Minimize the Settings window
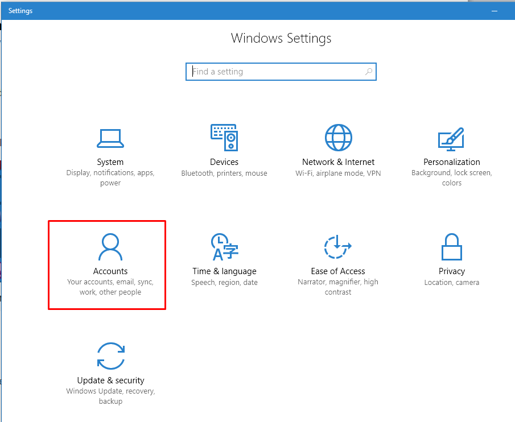515x422 pixels. pyautogui.click(x=495, y=11)
